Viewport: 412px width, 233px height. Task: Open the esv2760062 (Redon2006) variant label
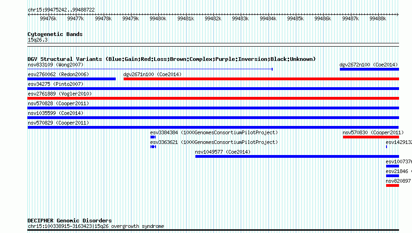[58, 74]
